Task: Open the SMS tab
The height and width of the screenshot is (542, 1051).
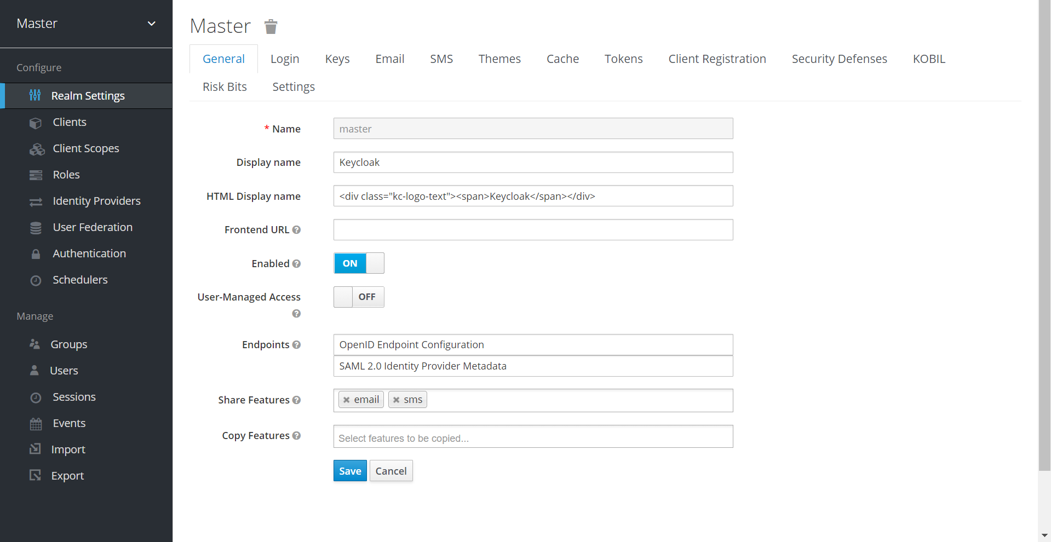Action: click(441, 59)
